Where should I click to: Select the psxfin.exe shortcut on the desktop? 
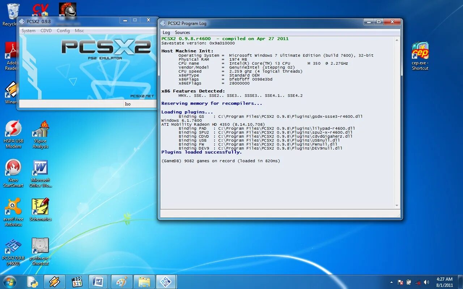pos(40,251)
